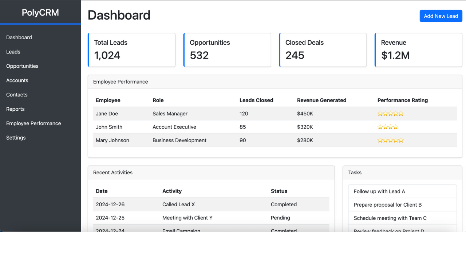Click the PolyCRM logo title
This screenshot has width=466, height=262.
click(40, 12)
